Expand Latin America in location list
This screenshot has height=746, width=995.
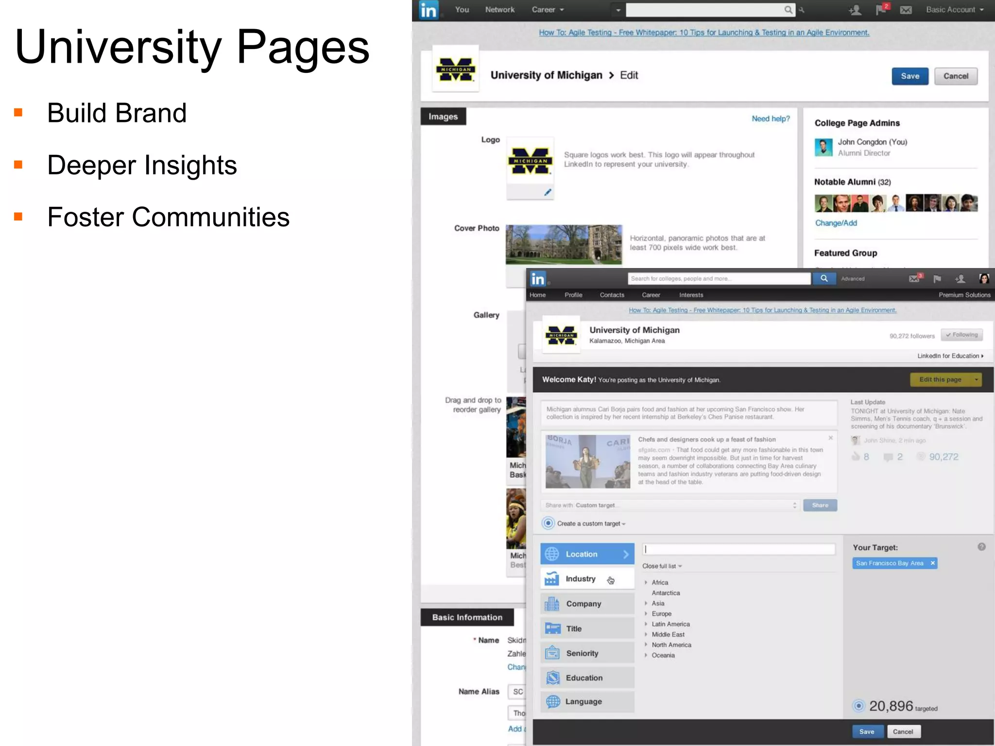(x=646, y=624)
